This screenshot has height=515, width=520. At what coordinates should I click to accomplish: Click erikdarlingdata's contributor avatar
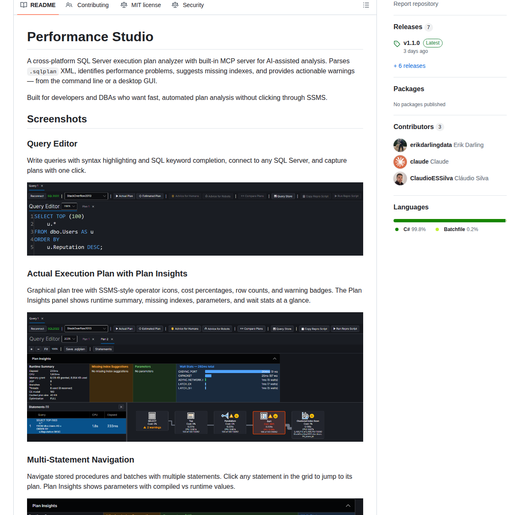(x=400, y=145)
